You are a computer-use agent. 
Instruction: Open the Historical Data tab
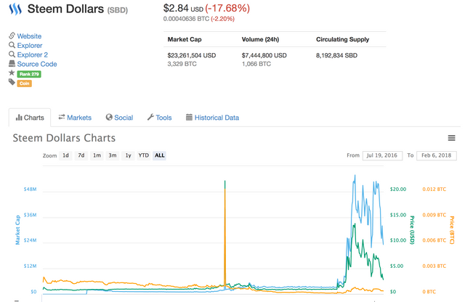tap(212, 118)
